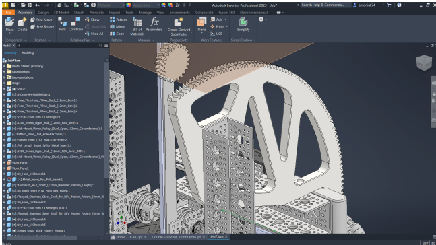436x245 pixels.
Task: Toggle Show relationships
Action: tap(92, 20)
